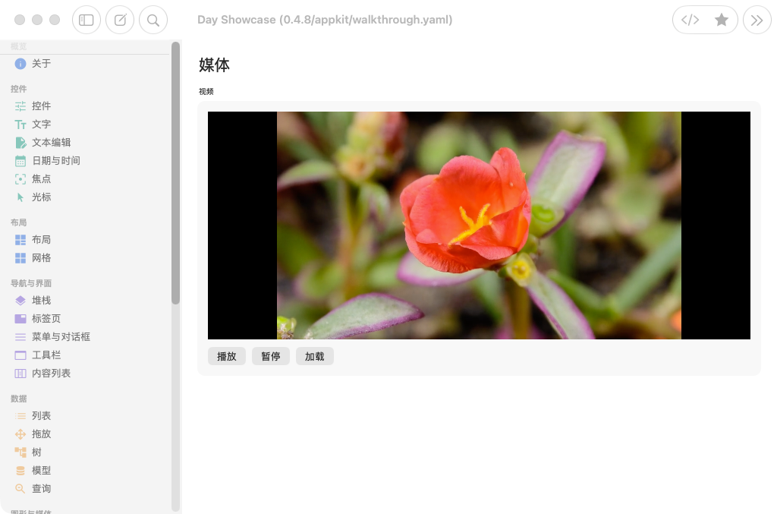Click the 视频 section label
This screenshot has width=777, height=514.
coord(206,92)
